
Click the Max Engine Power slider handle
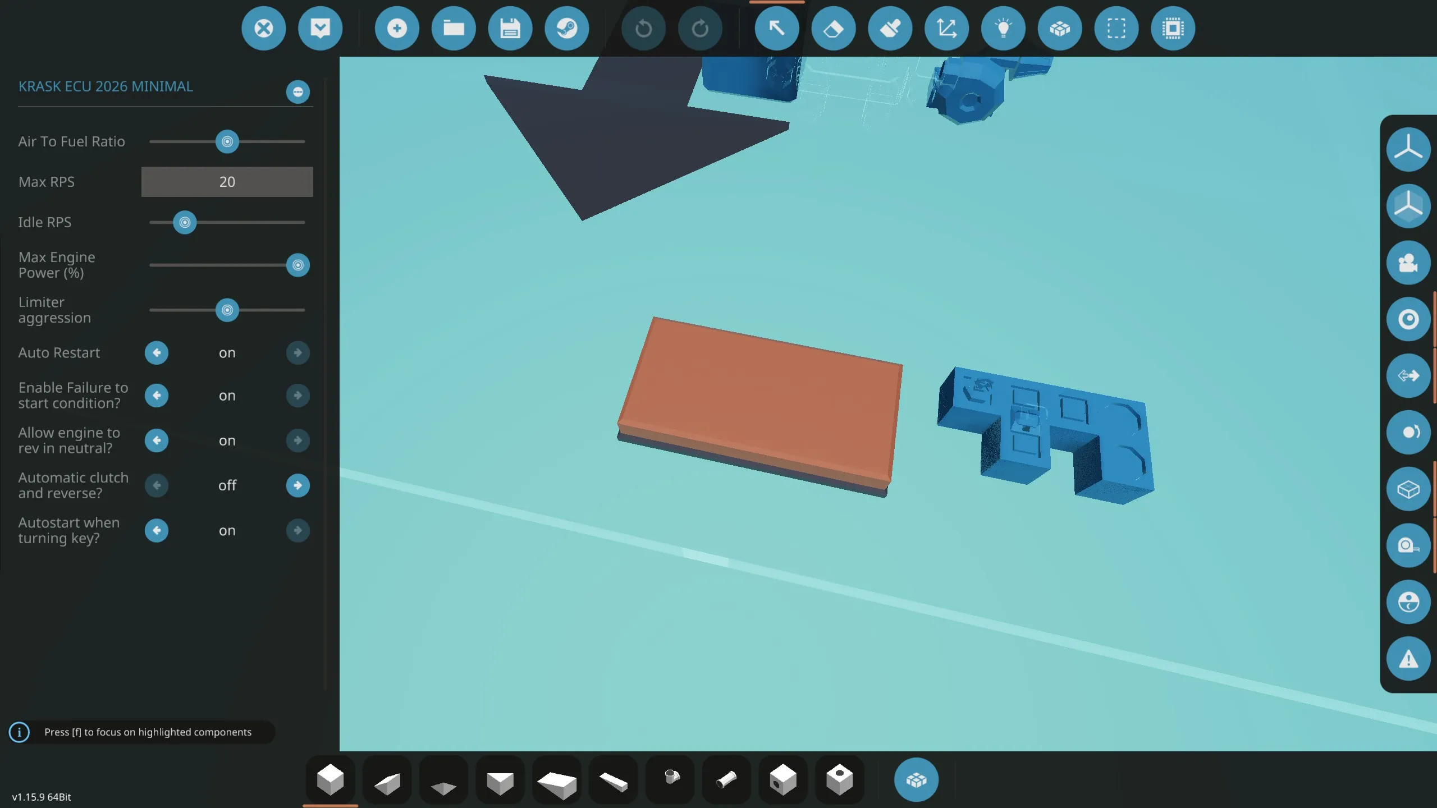pyautogui.click(x=298, y=265)
